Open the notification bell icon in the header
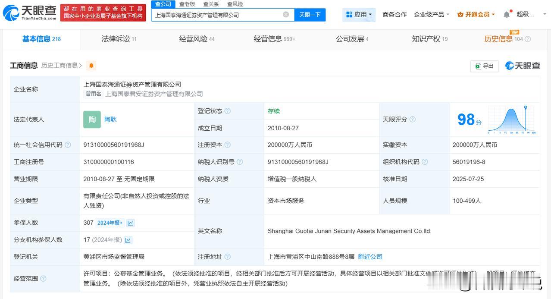551x299 pixels. point(507,15)
